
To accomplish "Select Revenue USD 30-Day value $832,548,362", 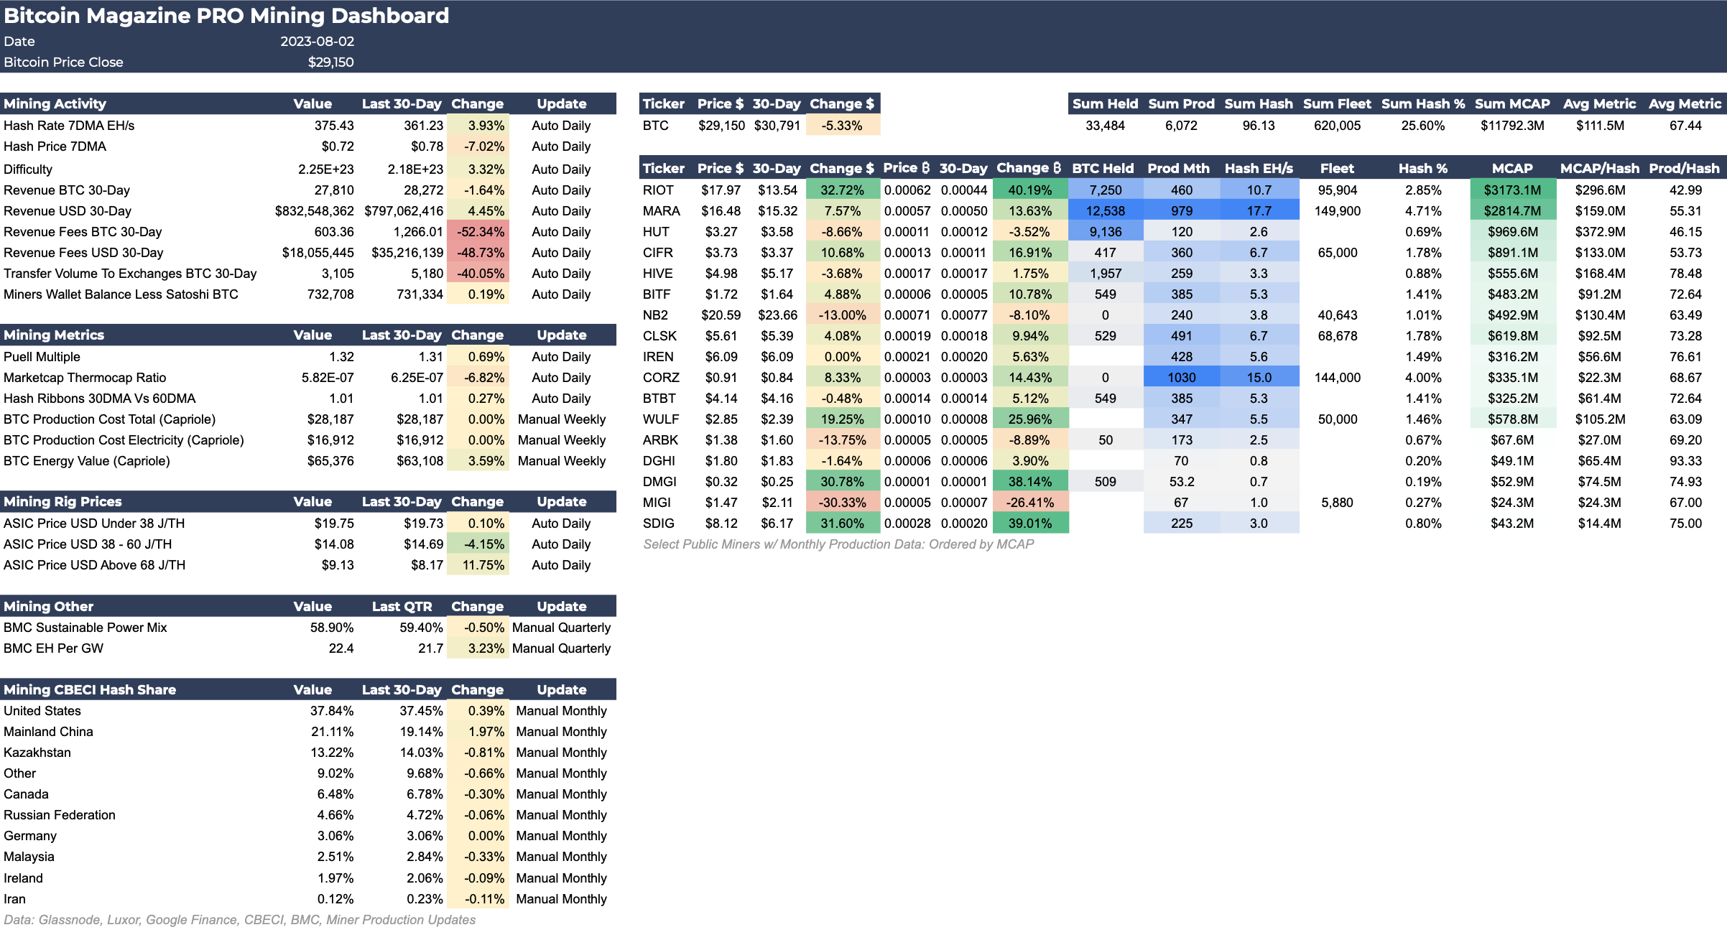I will pyautogui.click(x=314, y=211).
